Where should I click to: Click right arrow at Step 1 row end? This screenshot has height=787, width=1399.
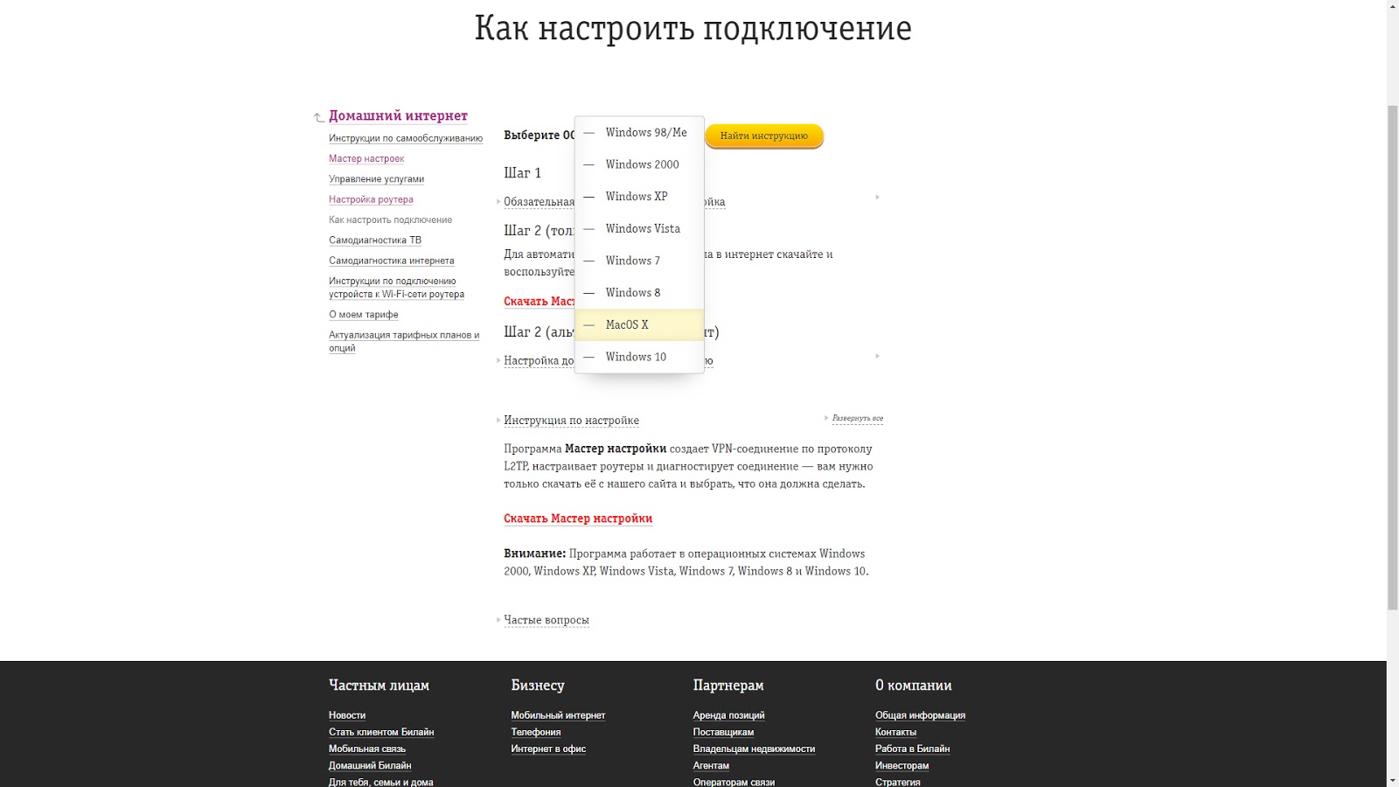coord(877,198)
